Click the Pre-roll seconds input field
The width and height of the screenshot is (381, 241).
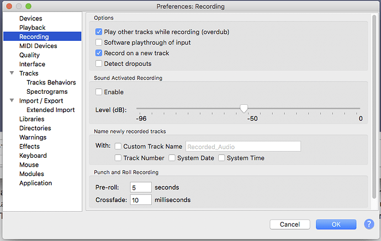pyautogui.click(x=141, y=188)
